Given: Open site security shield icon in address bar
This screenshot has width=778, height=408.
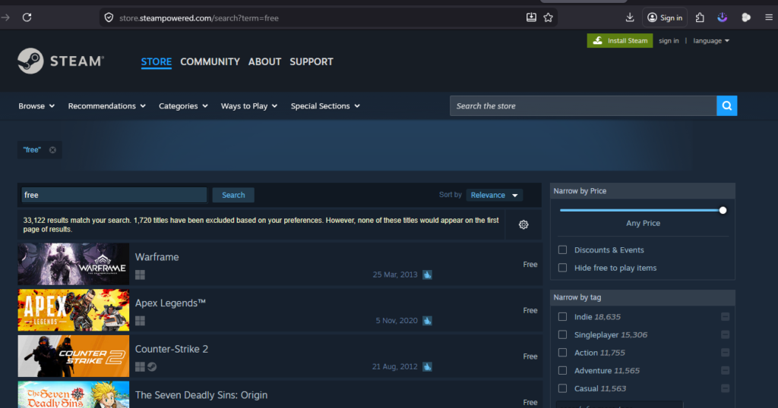Looking at the screenshot, I should [x=109, y=18].
